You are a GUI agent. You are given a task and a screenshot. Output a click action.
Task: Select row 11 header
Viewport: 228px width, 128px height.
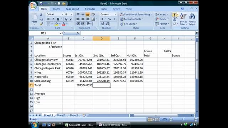31,85
